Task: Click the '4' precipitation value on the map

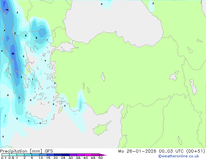Action: click(x=5, y=31)
